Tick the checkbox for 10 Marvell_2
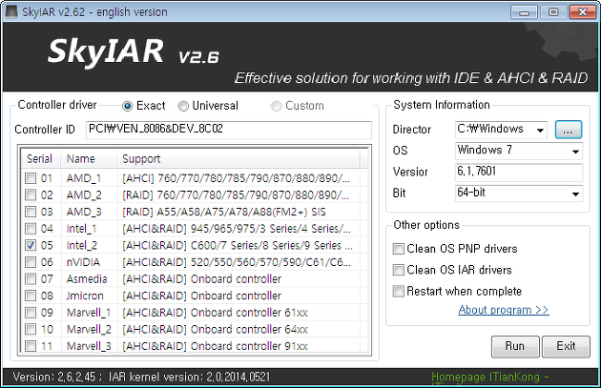The height and width of the screenshot is (388, 601). tap(31, 330)
